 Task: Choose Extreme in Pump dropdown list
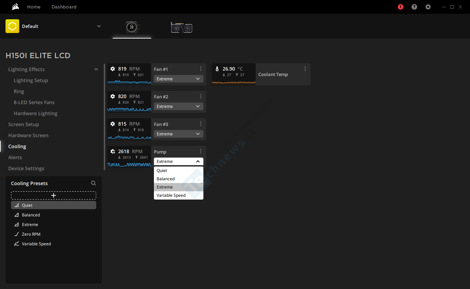click(179, 187)
